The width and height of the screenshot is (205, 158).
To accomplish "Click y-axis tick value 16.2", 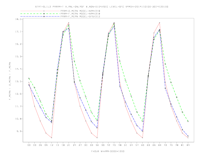I will pyautogui.click(x=18, y=44).
